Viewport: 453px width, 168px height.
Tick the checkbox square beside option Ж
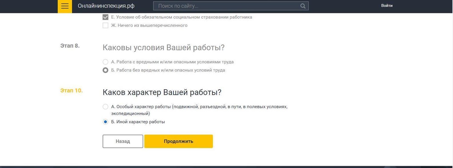coord(105,25)
